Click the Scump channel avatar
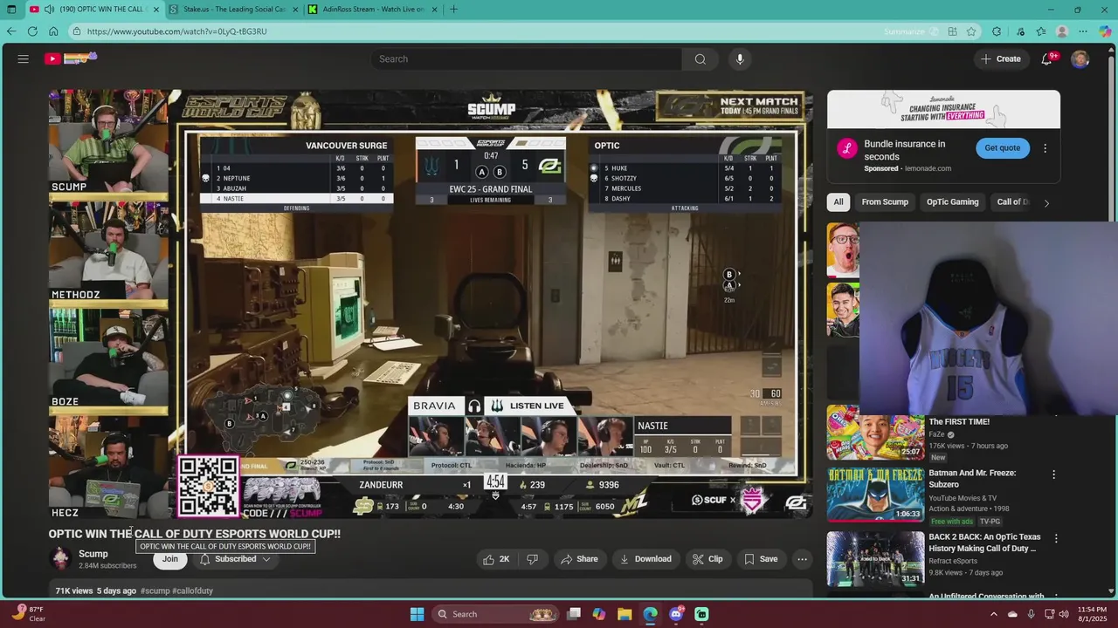Viewport: 1118px width, 628px height. 60,559
